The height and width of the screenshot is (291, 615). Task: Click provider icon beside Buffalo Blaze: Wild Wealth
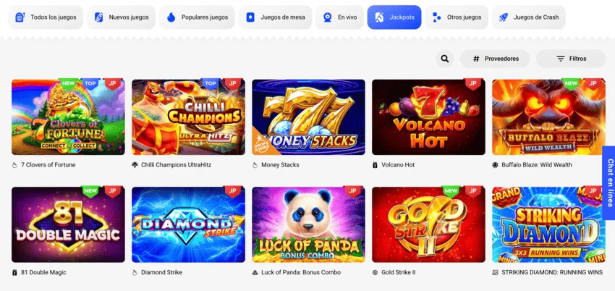pos(496,165)
